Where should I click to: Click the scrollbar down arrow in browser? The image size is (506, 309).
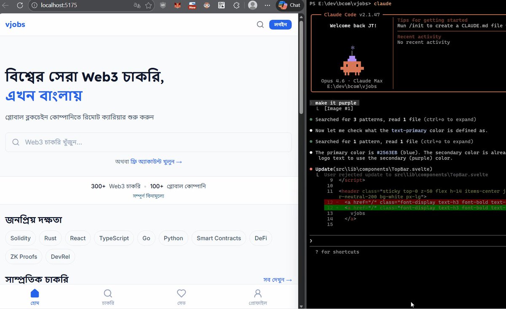click(301, 306)
